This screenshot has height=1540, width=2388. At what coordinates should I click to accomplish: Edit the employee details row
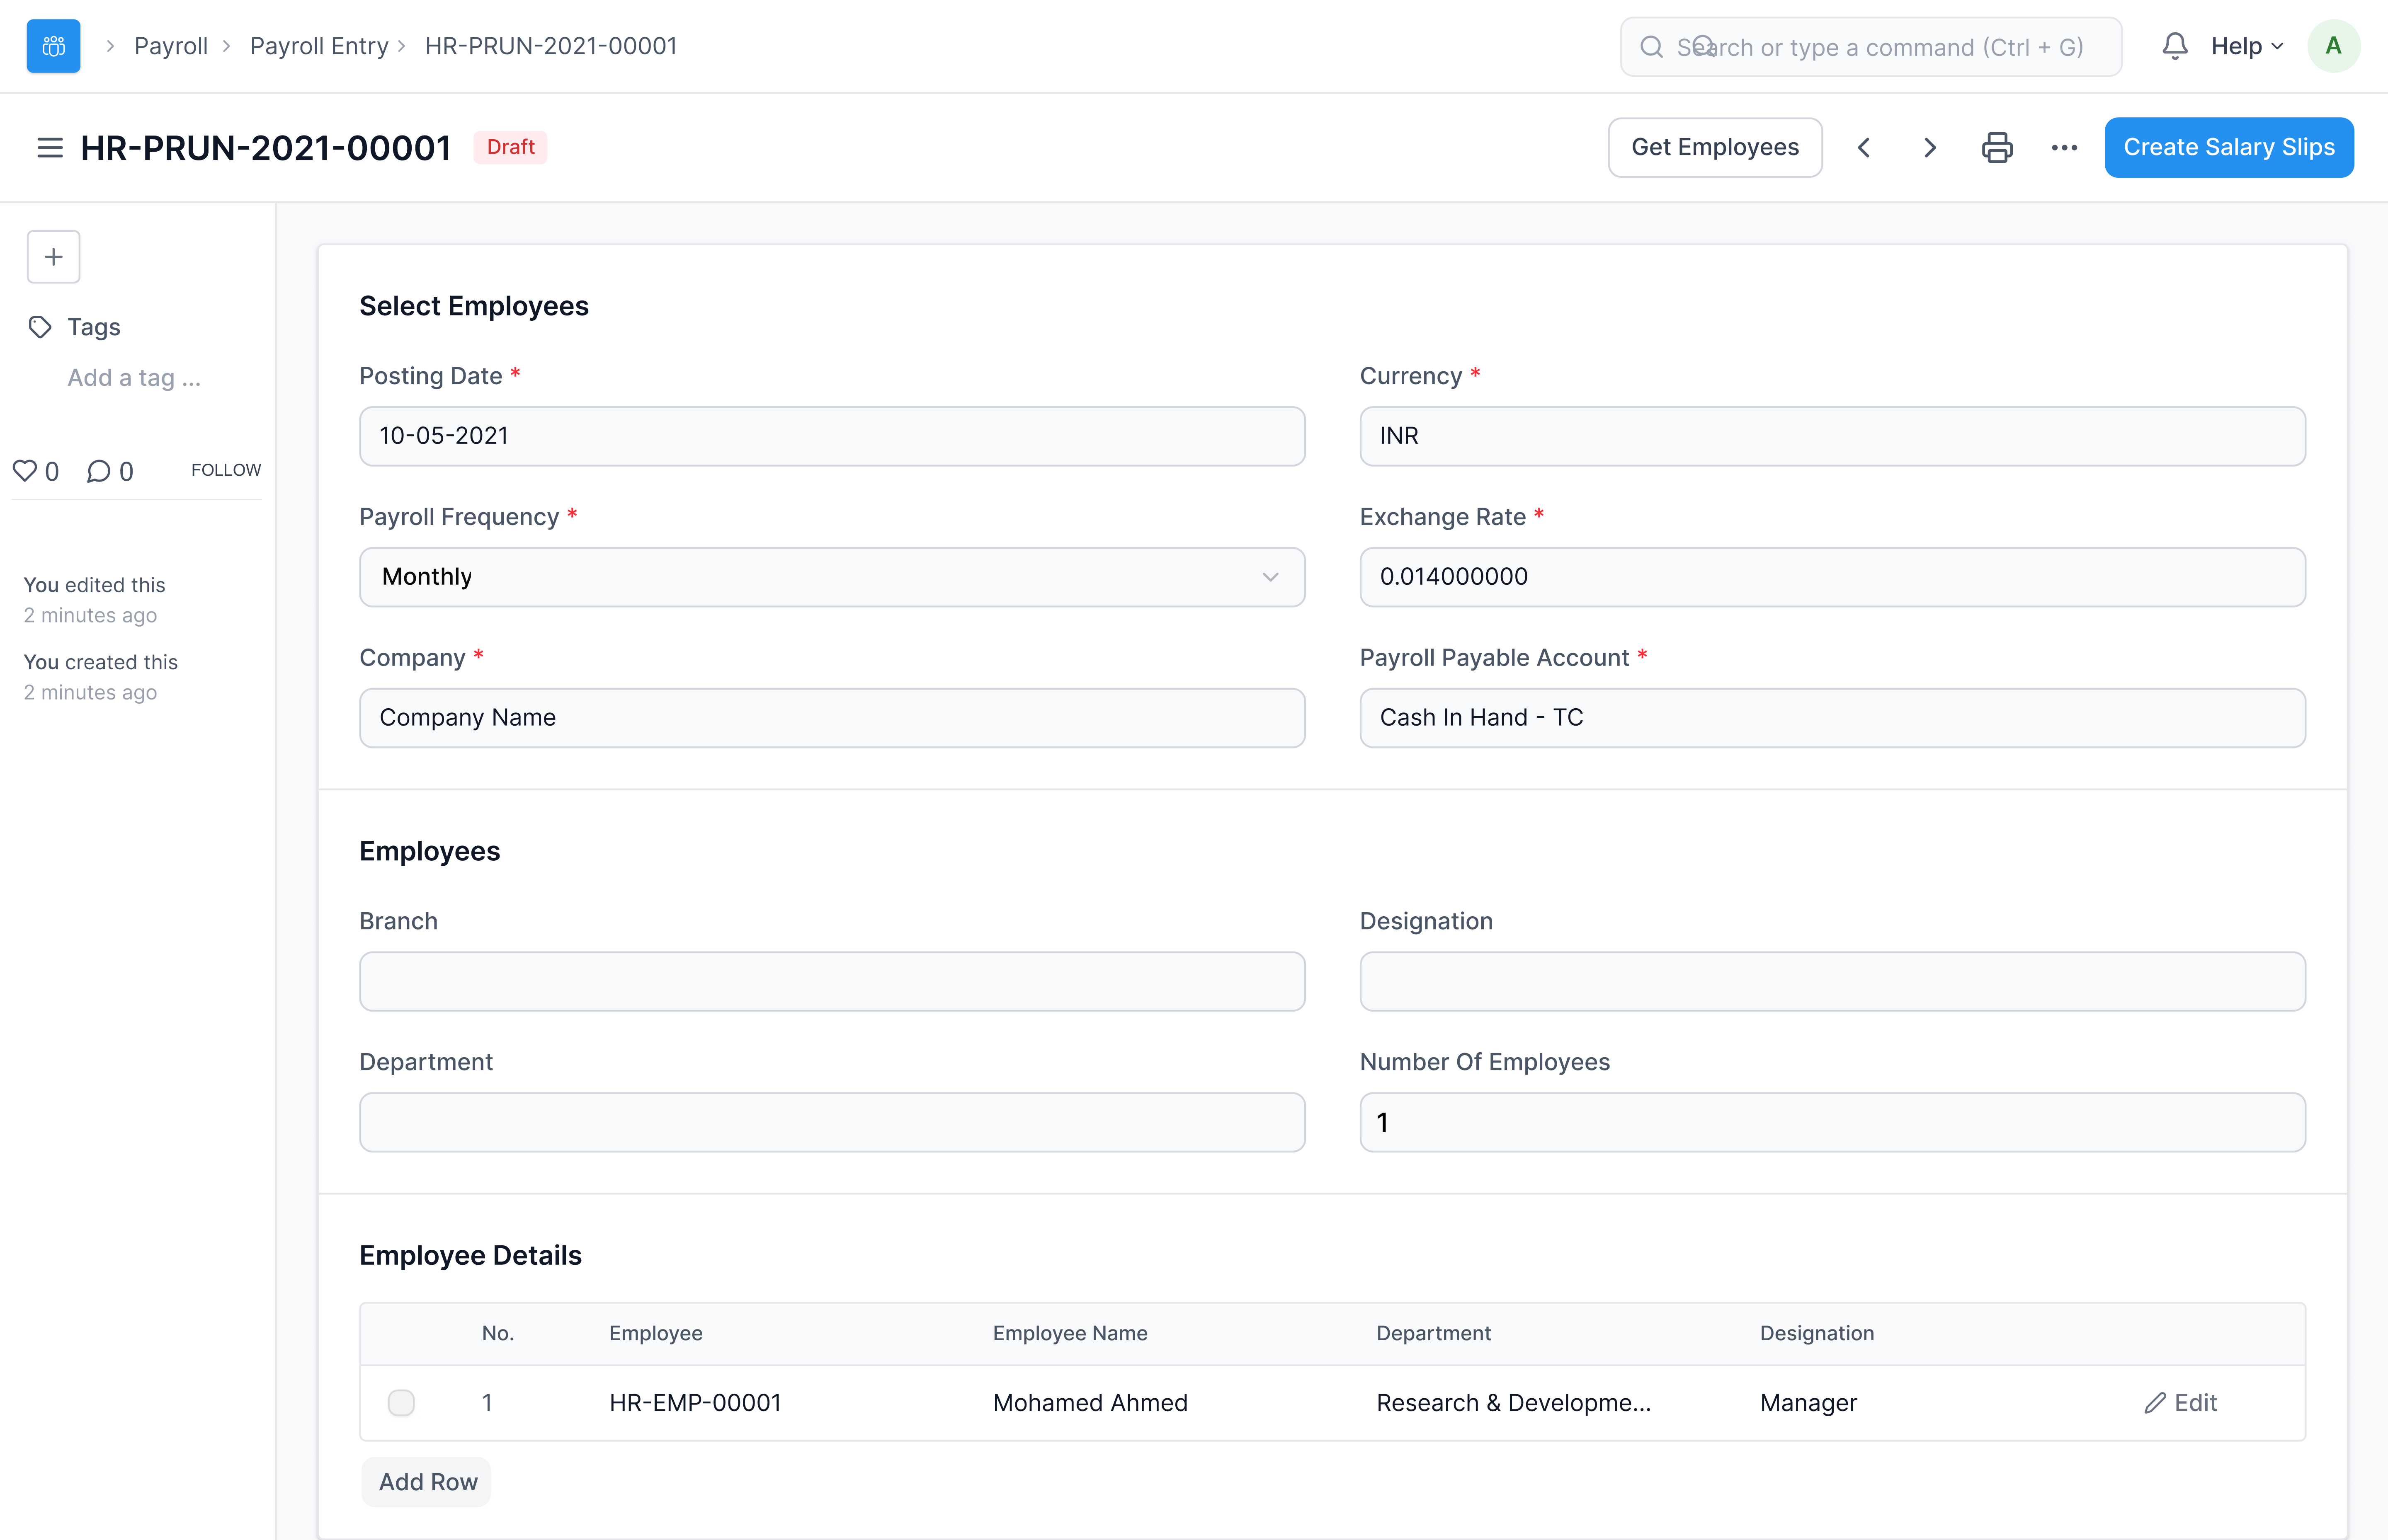(2182, 1402)
